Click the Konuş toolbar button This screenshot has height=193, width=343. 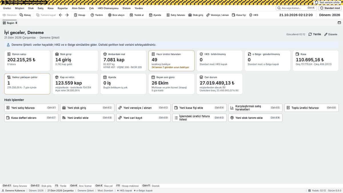coord(25,15)
